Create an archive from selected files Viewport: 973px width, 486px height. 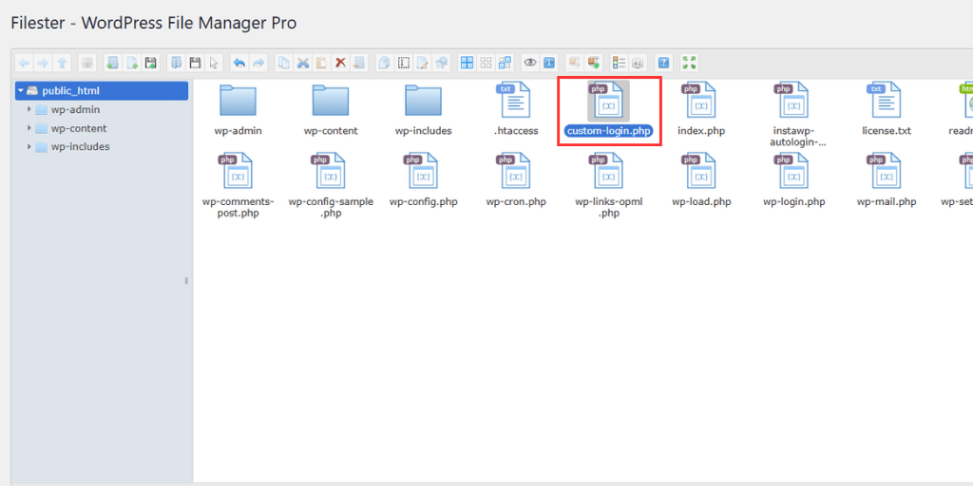[x=594, y=63]
